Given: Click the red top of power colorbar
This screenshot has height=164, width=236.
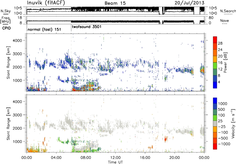Looking at the screenshot, I should coord(215,40).
